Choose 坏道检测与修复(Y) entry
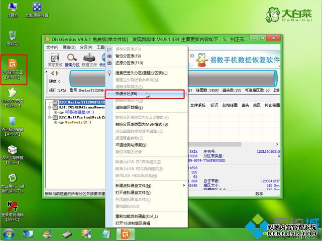 (x=147, y=145)
